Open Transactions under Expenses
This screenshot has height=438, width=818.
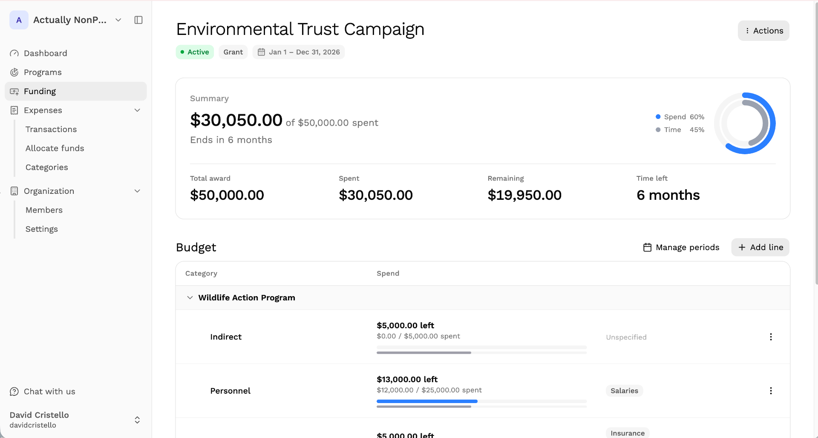tap(51, 129)
